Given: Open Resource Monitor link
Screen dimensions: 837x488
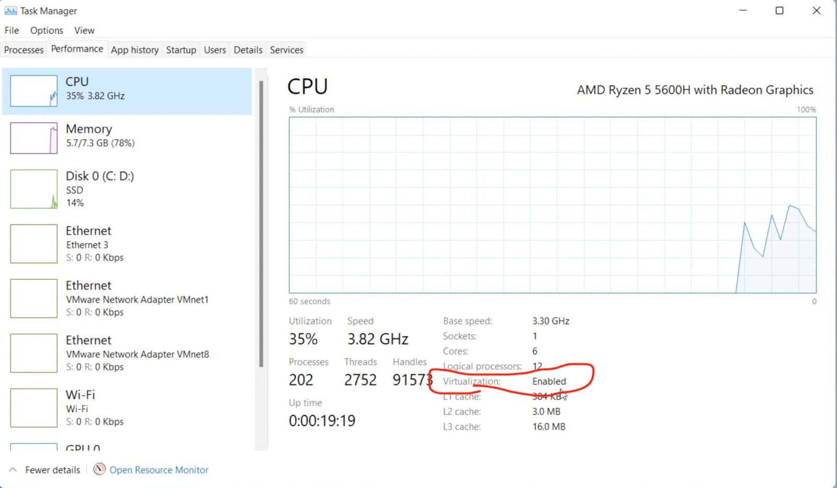Looking at the screenshot, I should (159, 470).
